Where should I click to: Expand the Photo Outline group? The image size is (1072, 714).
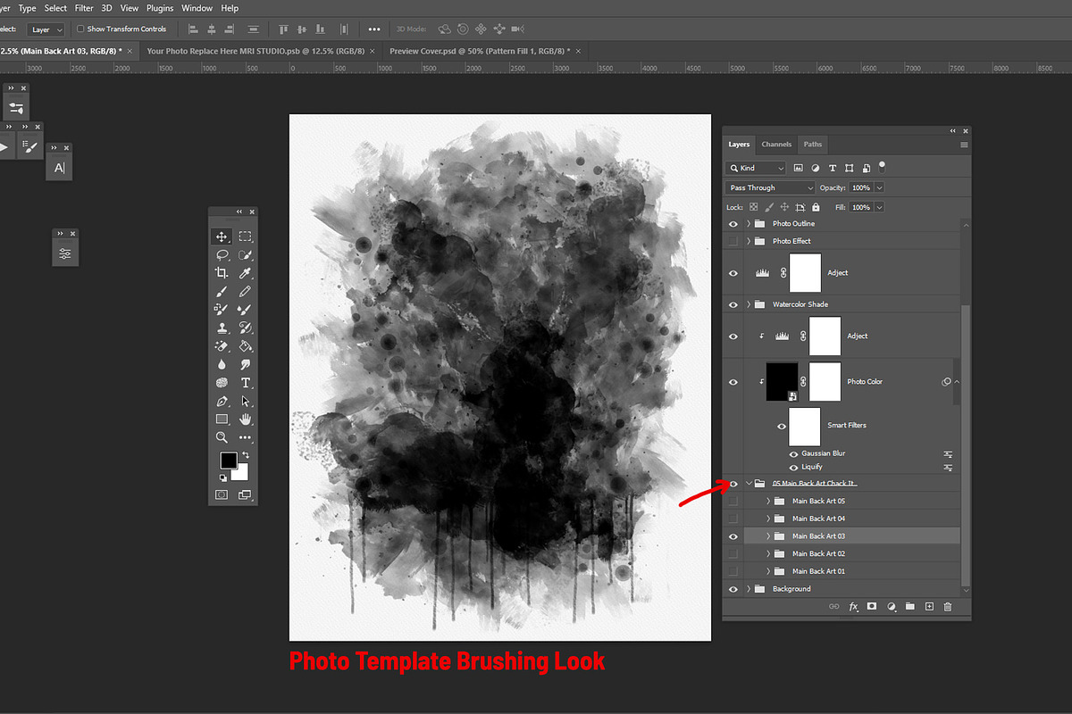tap(749, 224)
